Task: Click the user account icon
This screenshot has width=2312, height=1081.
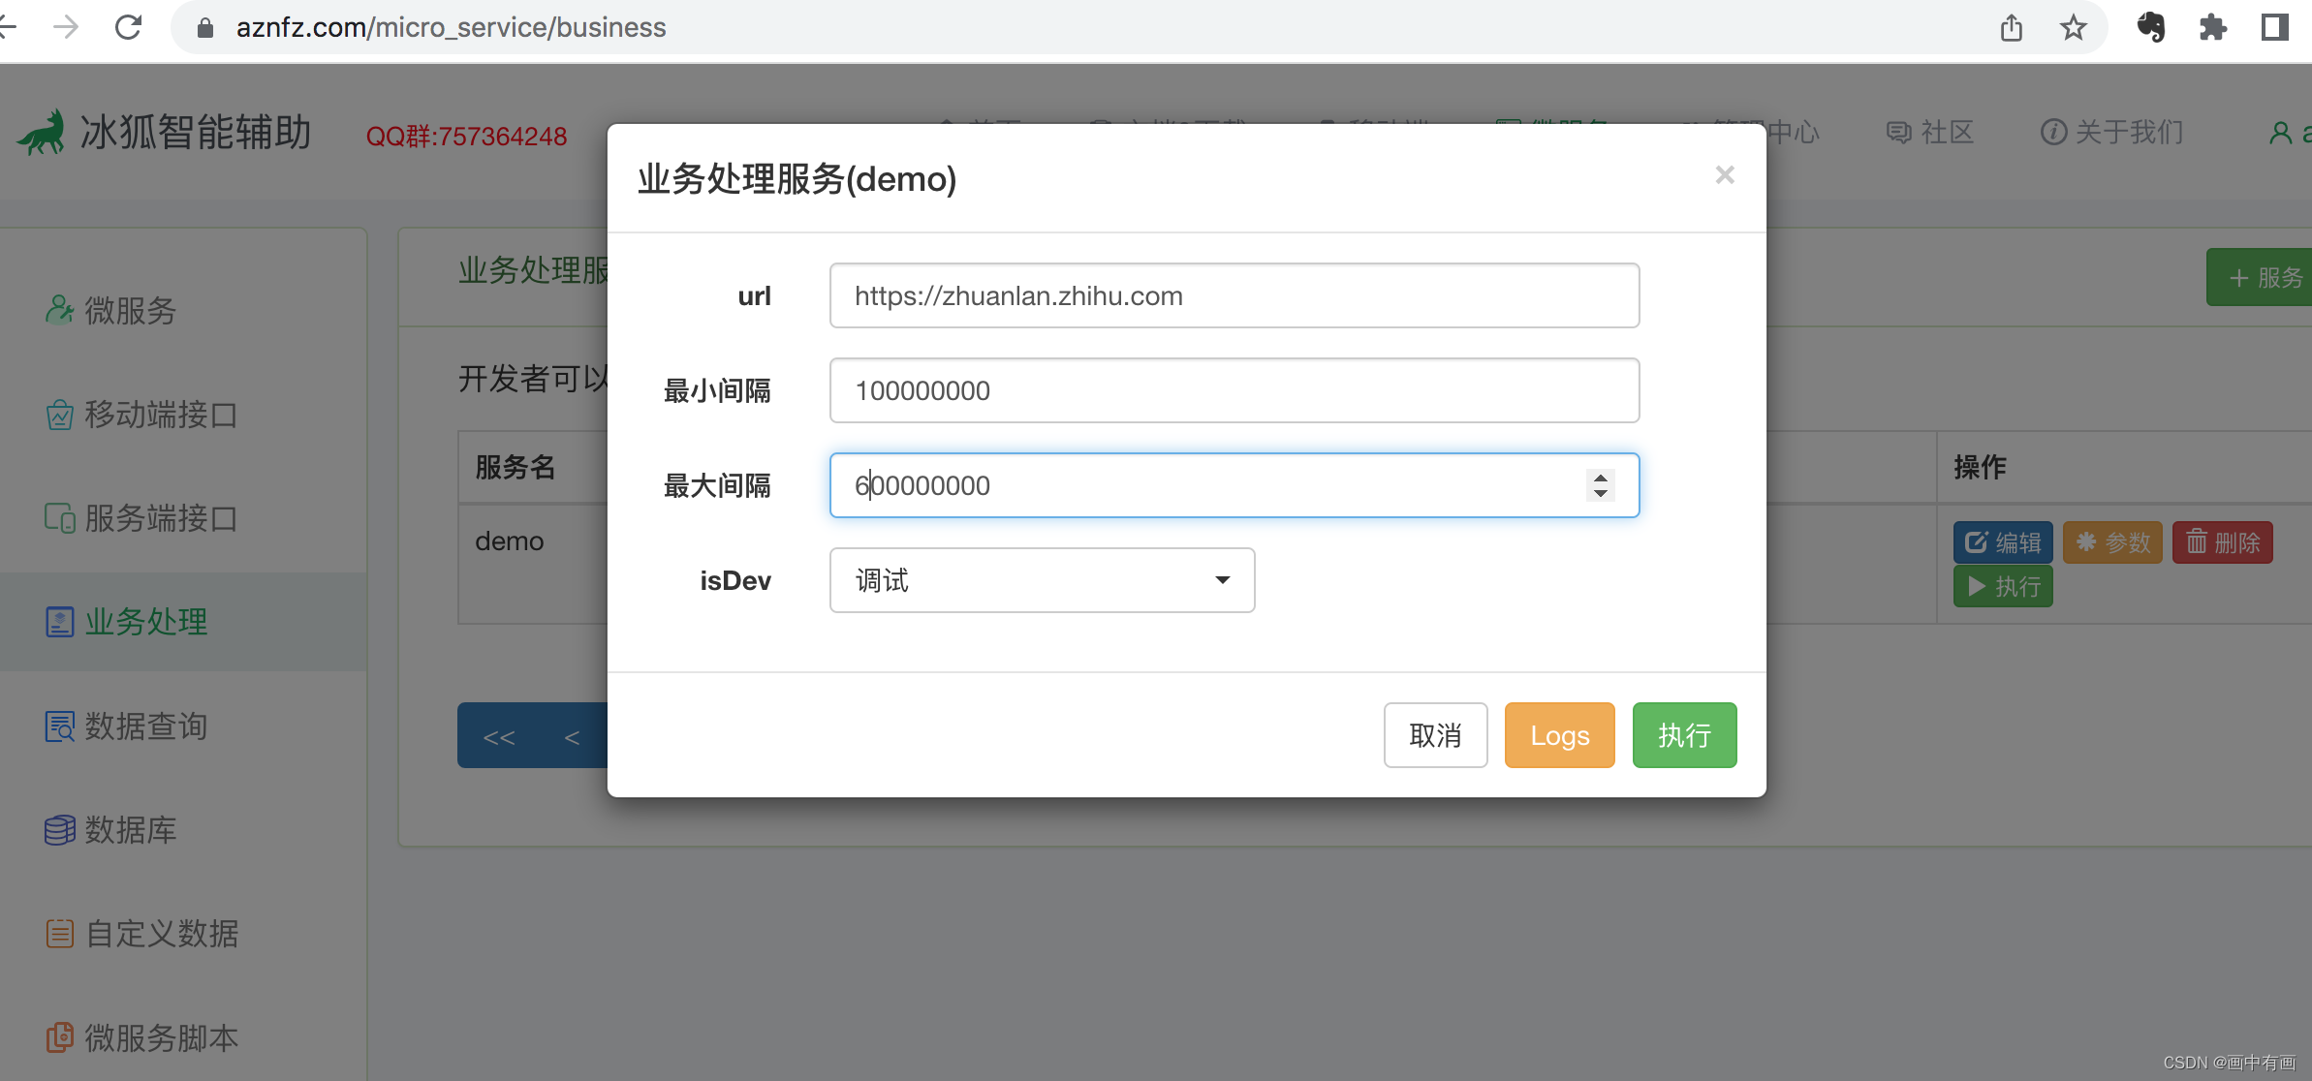Action: click(x=2281, y=133)
